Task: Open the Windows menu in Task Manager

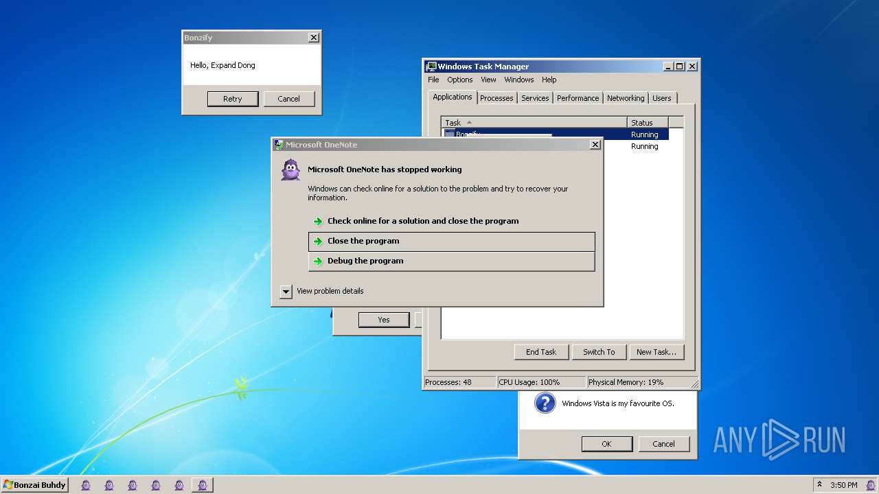Action: click(519, 80)
